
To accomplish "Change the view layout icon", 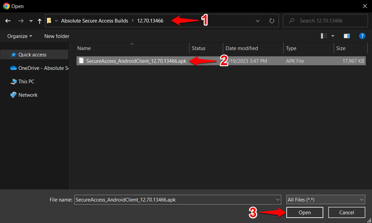I will (x=324, y=36).
